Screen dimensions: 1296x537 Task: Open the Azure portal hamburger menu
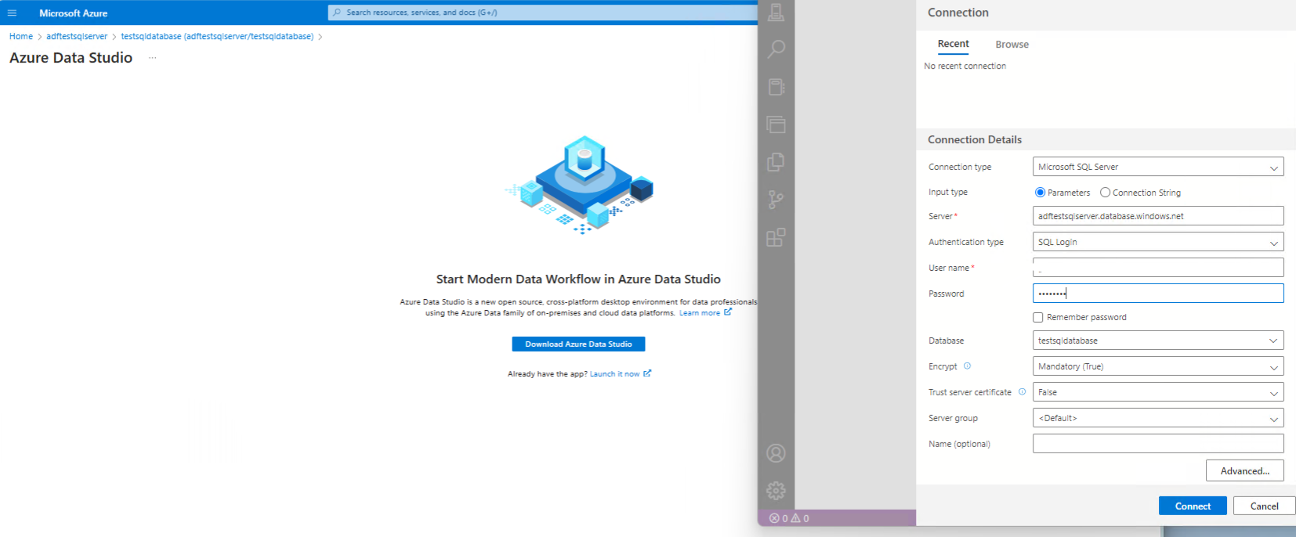(x=12, y=13)
